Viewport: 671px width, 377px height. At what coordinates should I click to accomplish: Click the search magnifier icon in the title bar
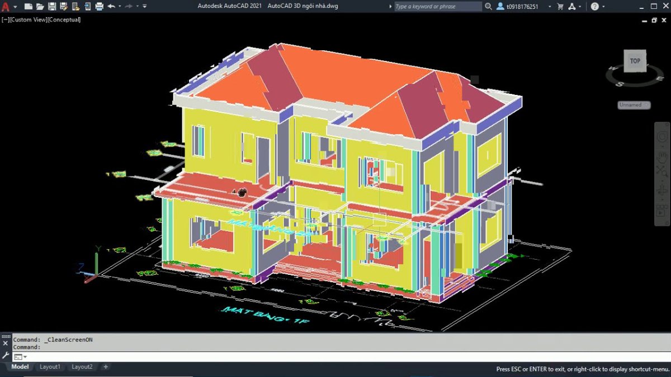click(488, 7)
